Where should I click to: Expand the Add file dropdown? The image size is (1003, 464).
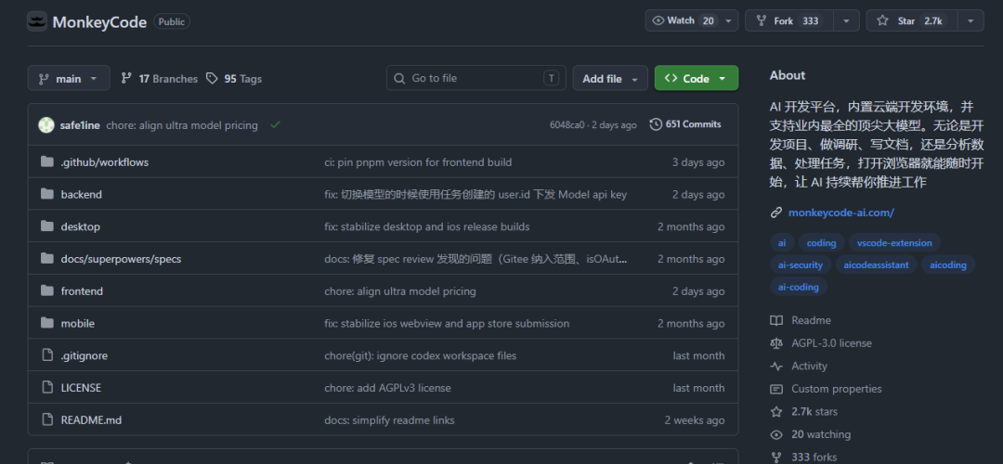coord(610,78)
